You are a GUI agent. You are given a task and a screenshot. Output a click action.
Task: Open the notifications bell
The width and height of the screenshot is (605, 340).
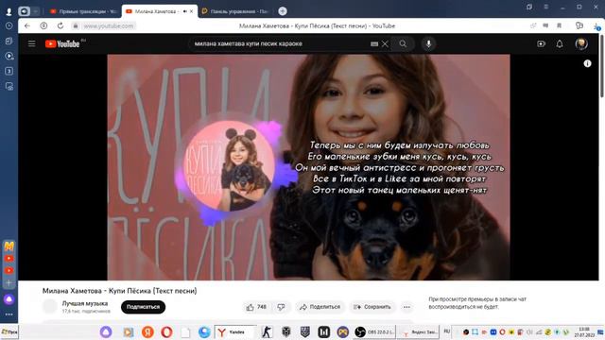coord(560,44)
